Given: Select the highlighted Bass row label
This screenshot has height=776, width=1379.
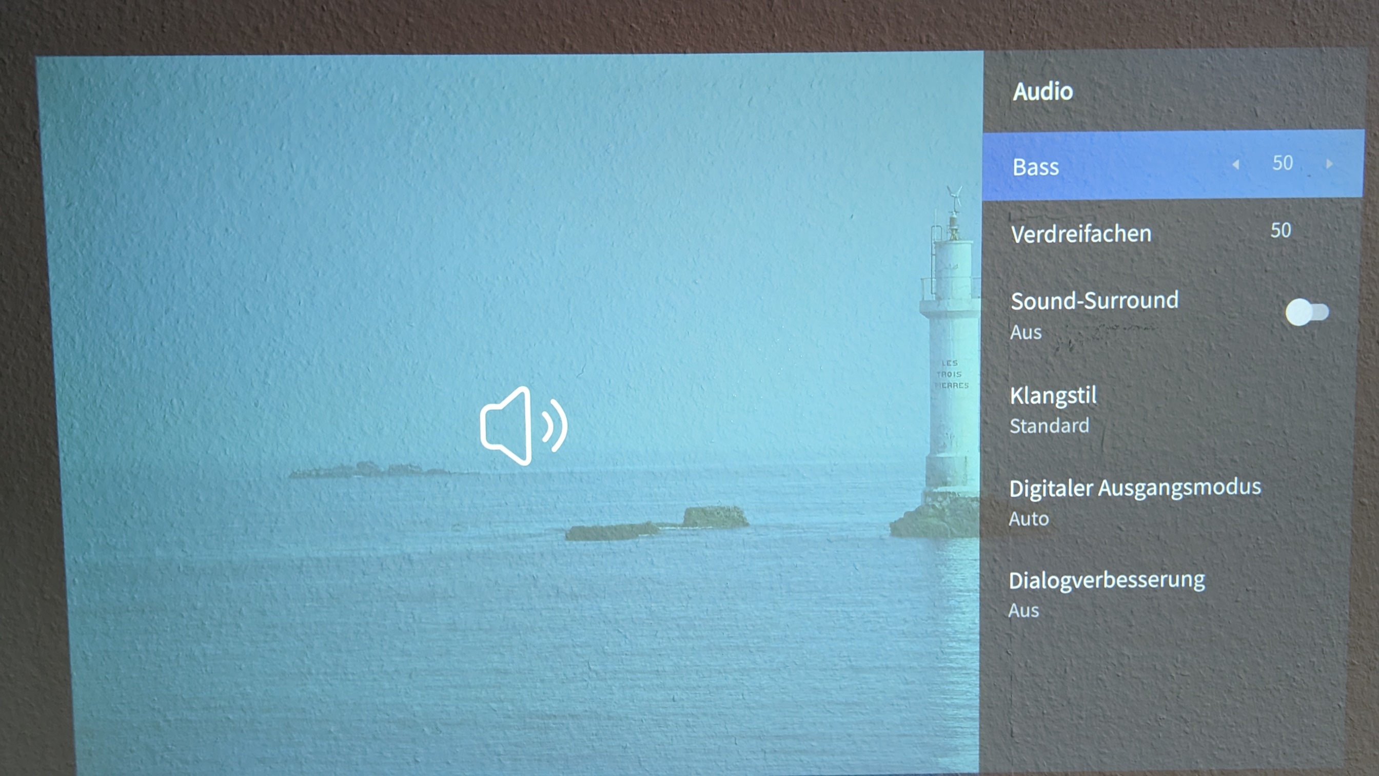Looking at the screenshot, I should pyautogui.click(x=1035, y=167).
